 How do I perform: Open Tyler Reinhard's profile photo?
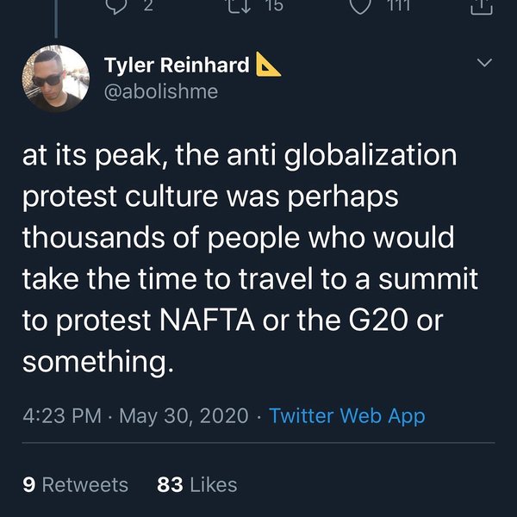coord(54,79)
